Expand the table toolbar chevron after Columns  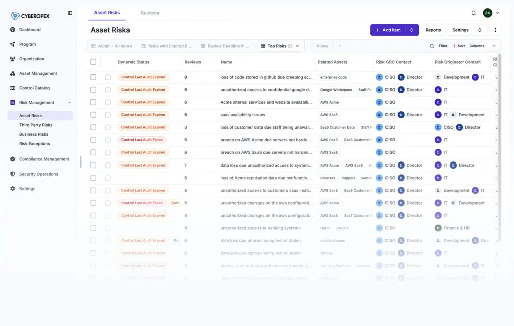coord(494,46)
